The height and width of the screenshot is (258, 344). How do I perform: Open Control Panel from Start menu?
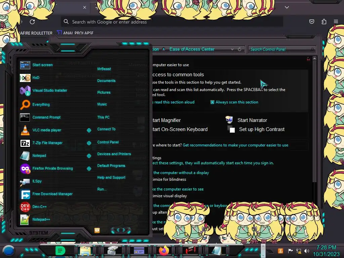(x=108, y=142)
